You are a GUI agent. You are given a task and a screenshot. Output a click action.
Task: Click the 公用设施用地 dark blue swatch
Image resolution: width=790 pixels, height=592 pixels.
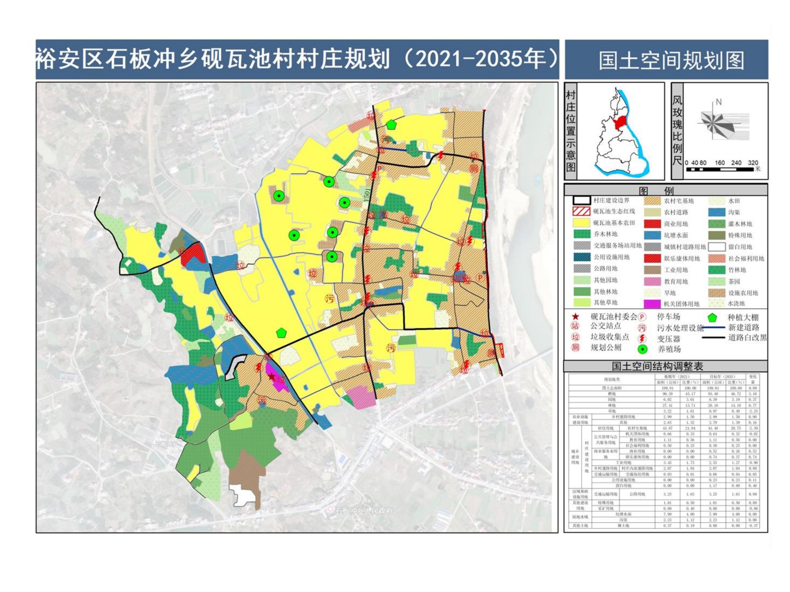point(581,257)
